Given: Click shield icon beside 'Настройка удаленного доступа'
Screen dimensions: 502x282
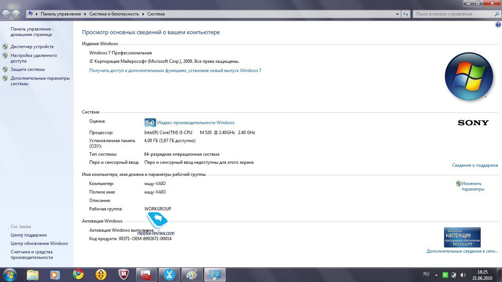Looking at the screenshot, I should (5, 55).
